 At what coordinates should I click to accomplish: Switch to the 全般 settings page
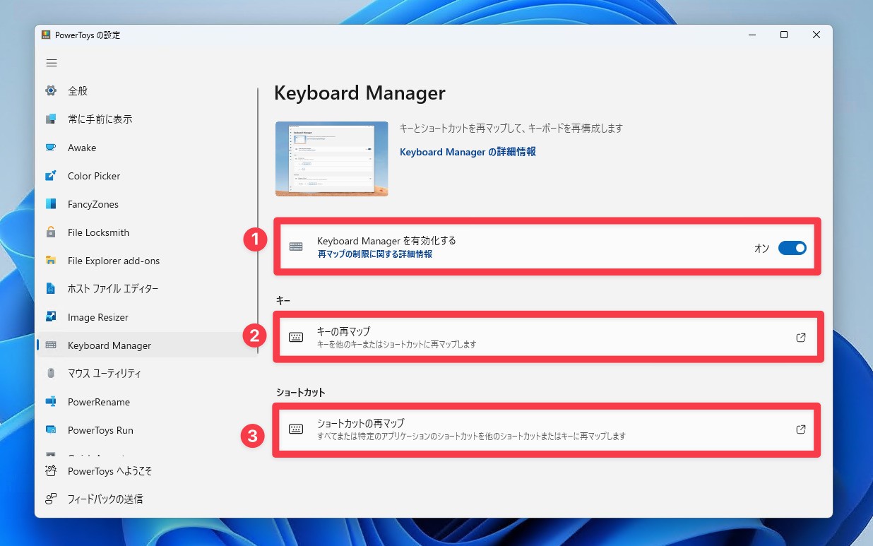(x=52, y=90)
